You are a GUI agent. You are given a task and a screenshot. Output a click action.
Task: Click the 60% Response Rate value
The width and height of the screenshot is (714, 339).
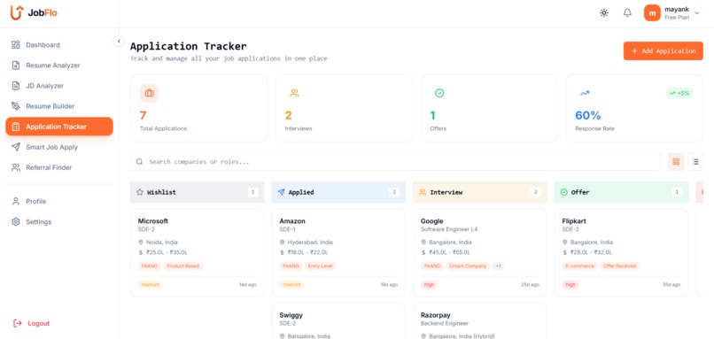pyautogui.click(x=588, y=115)
